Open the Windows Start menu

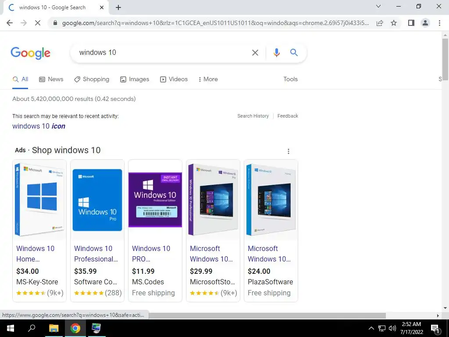11,328
